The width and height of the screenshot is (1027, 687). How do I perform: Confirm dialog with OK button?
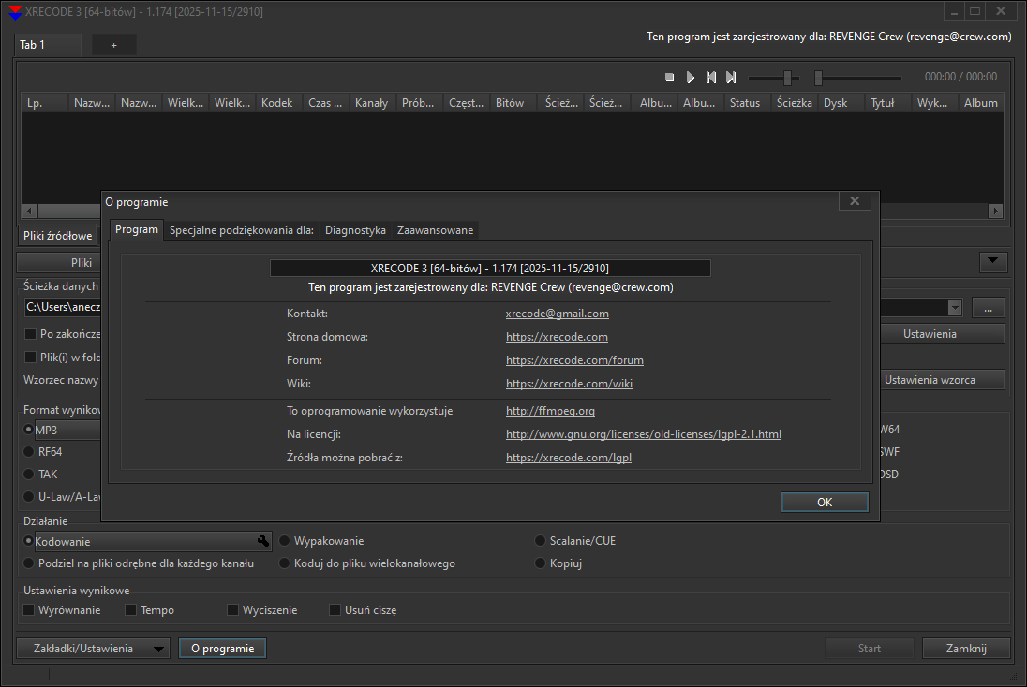[825, 502]
